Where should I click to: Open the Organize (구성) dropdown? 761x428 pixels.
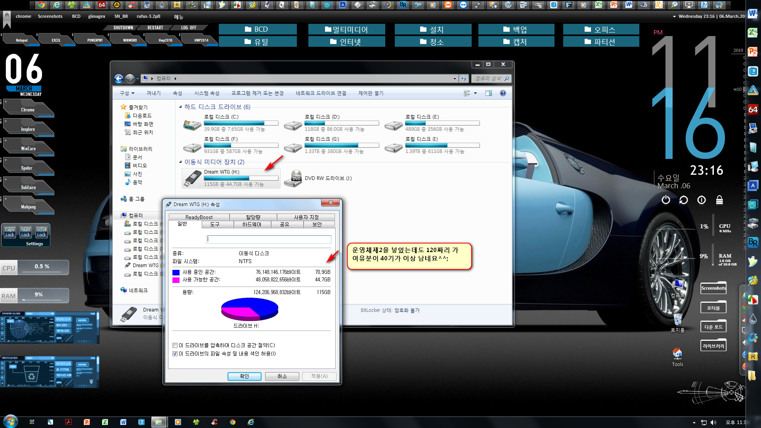click(127, 93)
